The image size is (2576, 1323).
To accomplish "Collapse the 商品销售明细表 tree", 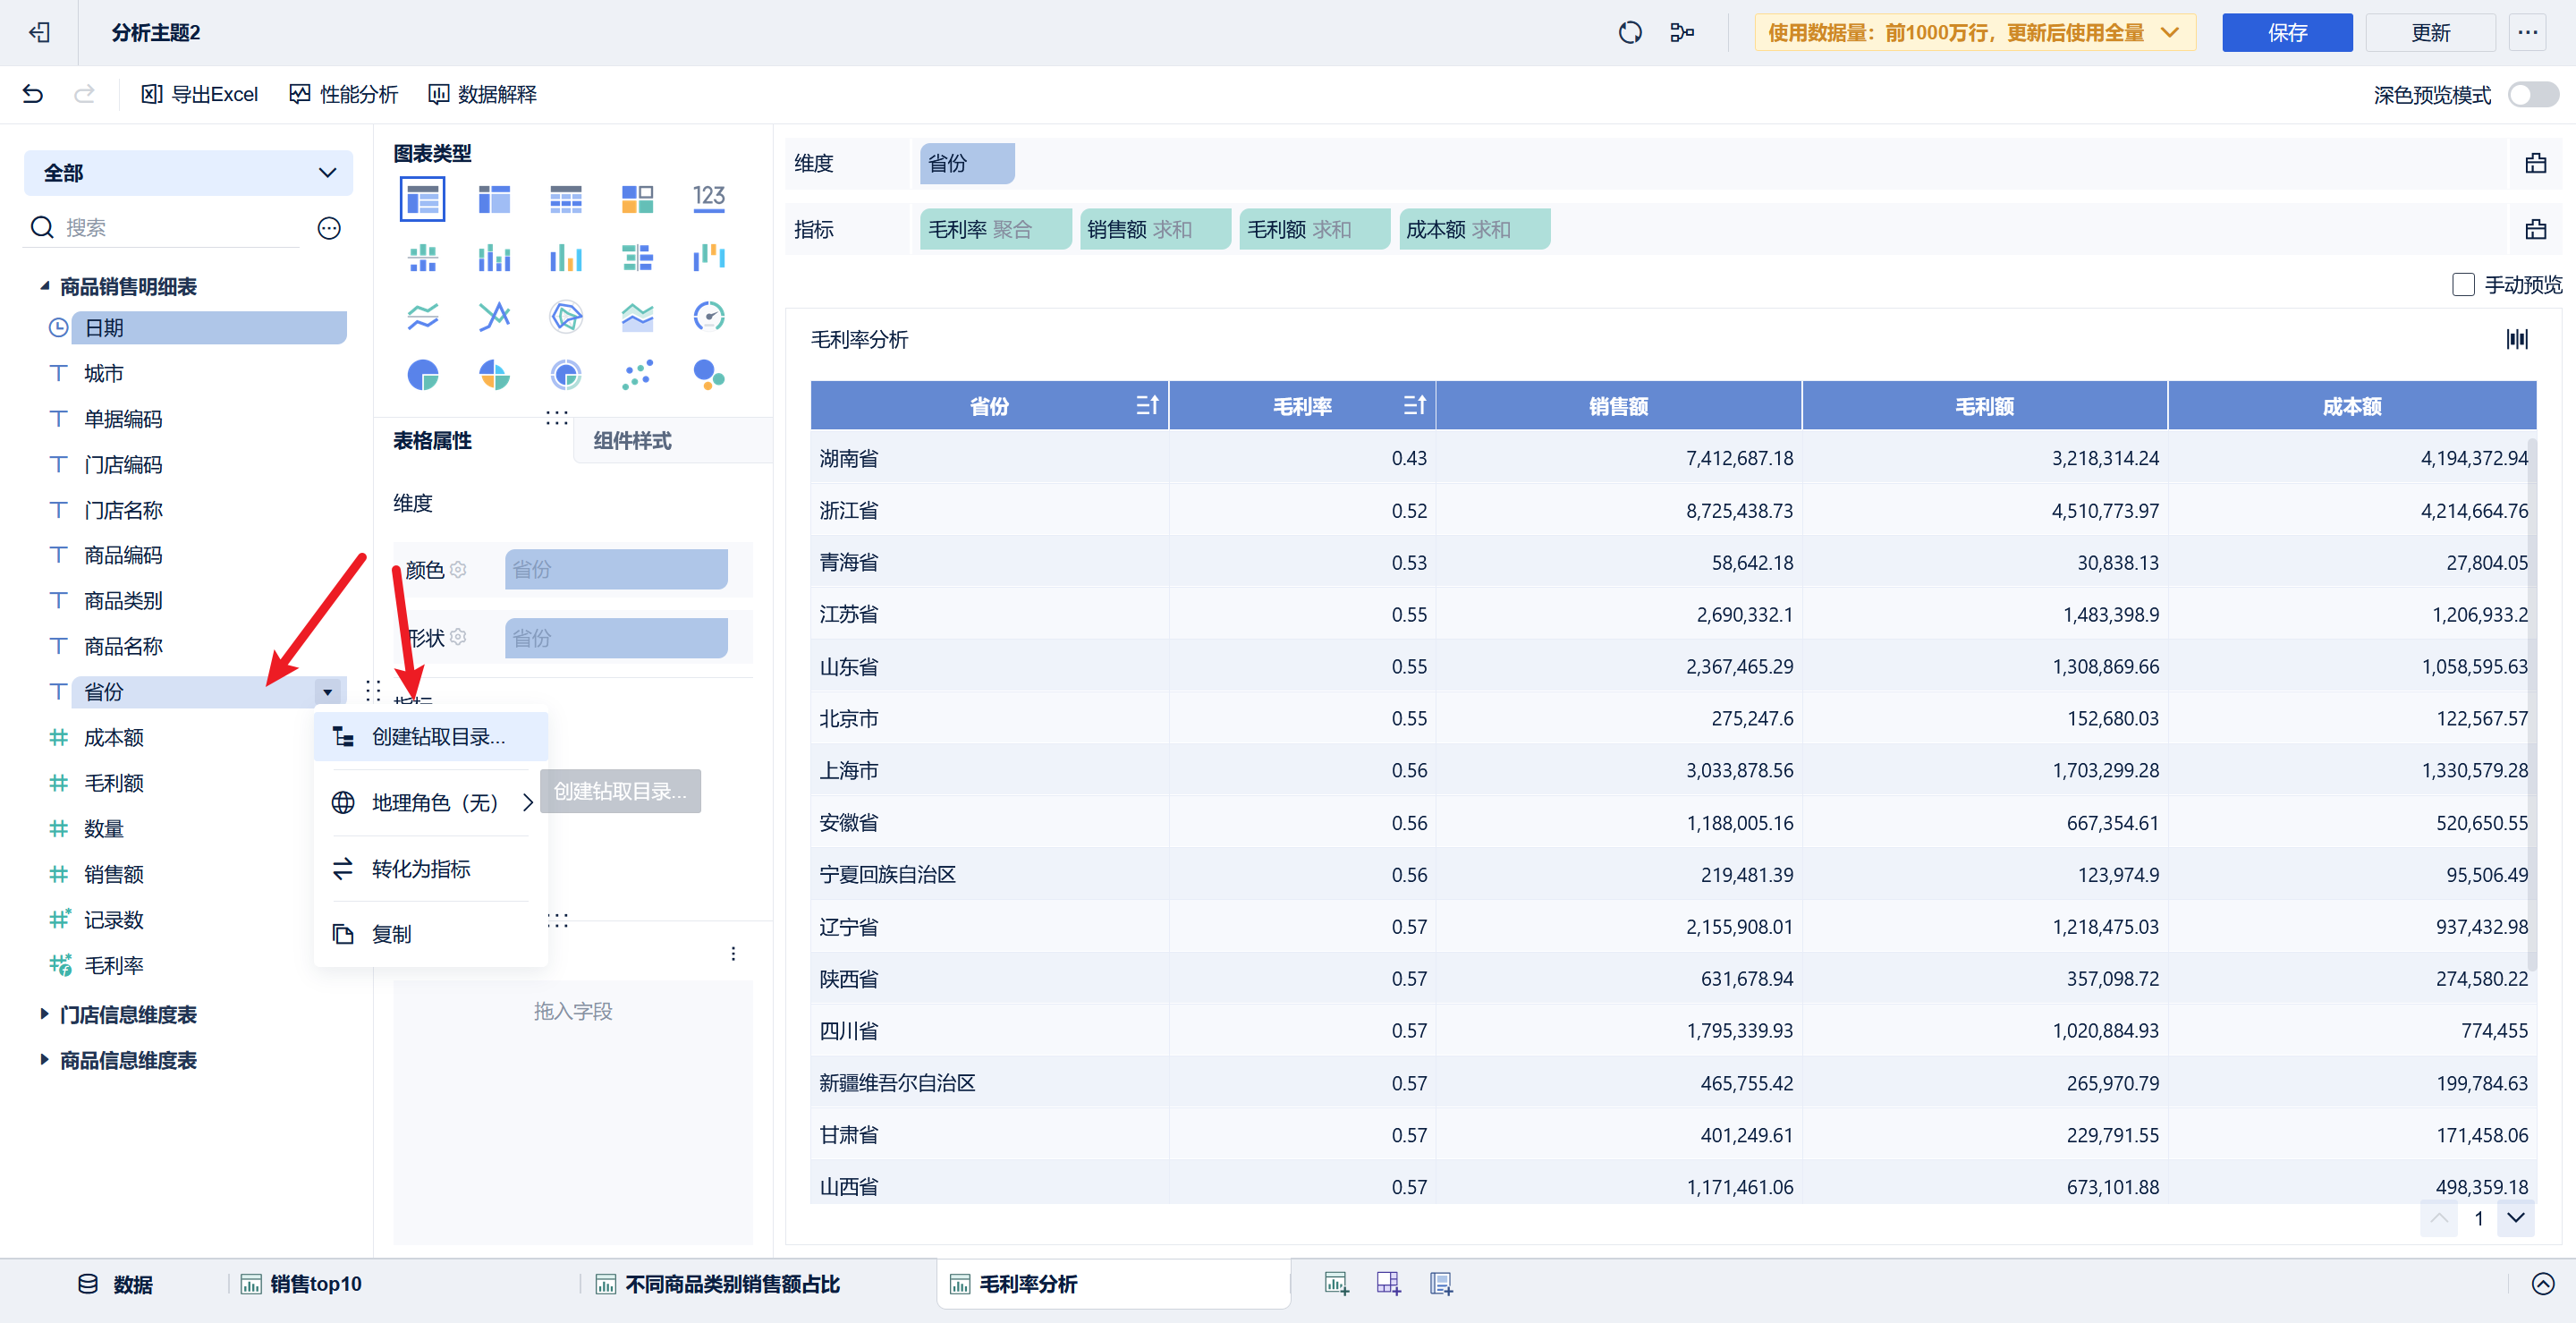I will (44, 287).
